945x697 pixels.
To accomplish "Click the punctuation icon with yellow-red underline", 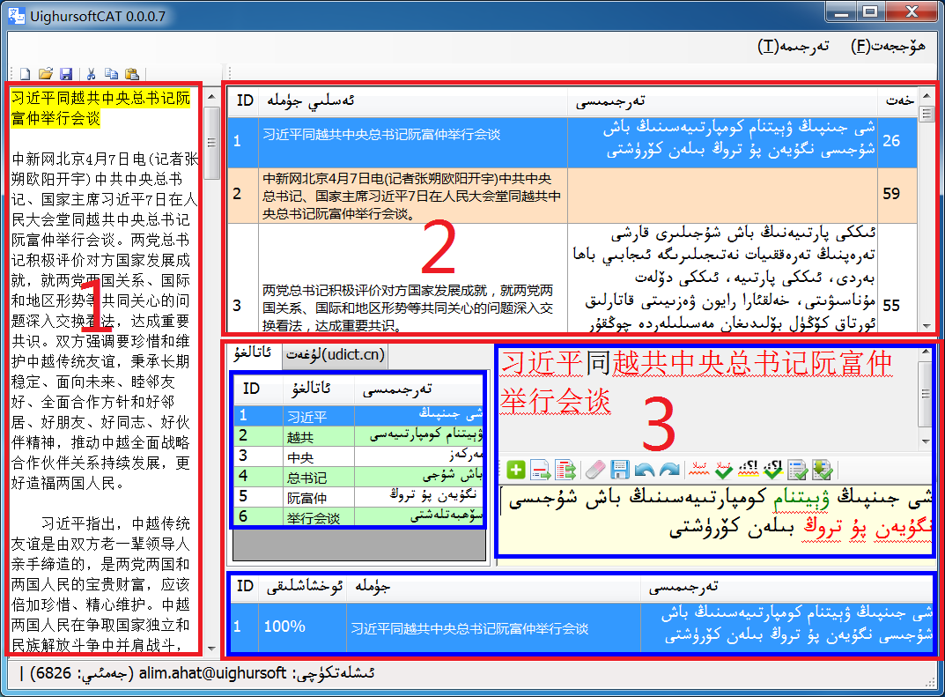I will pos(749,469).
